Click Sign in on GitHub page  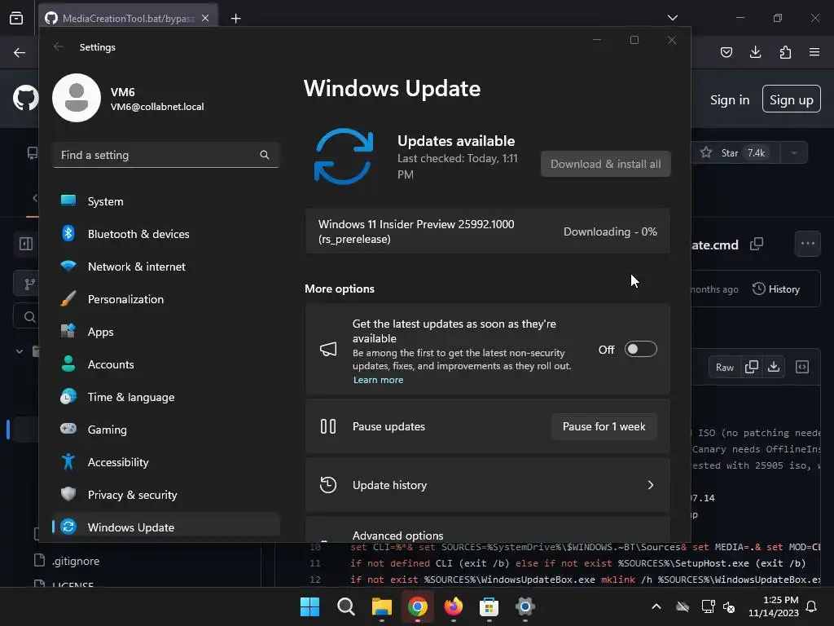730,100
